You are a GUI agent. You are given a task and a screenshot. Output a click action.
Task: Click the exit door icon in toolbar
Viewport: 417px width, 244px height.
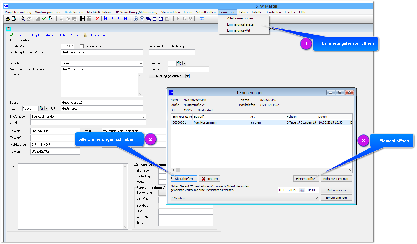[50, 19]
